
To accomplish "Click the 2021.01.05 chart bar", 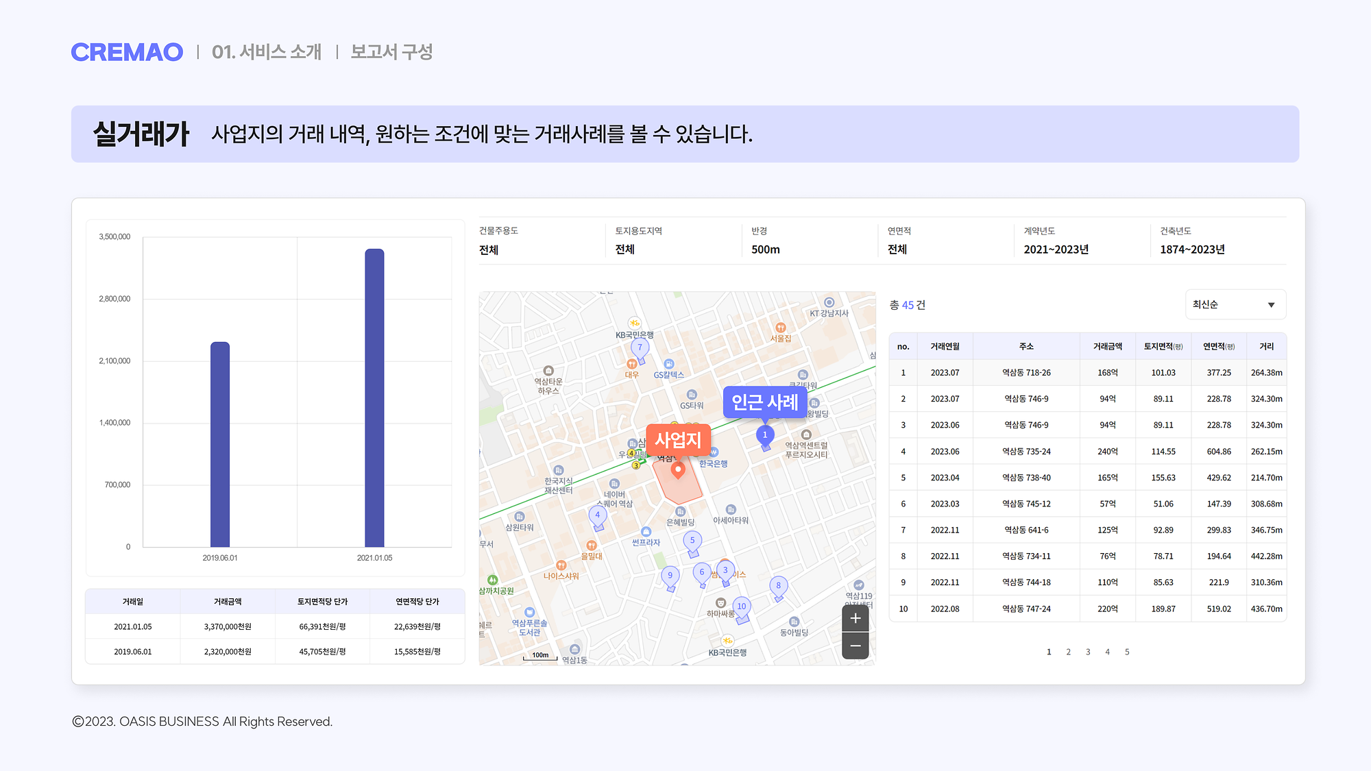I will click(374, 397).
